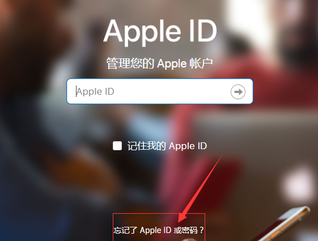Click the top edge of the red rectangle
The image size is (318, 241).
tap(159, 213)
